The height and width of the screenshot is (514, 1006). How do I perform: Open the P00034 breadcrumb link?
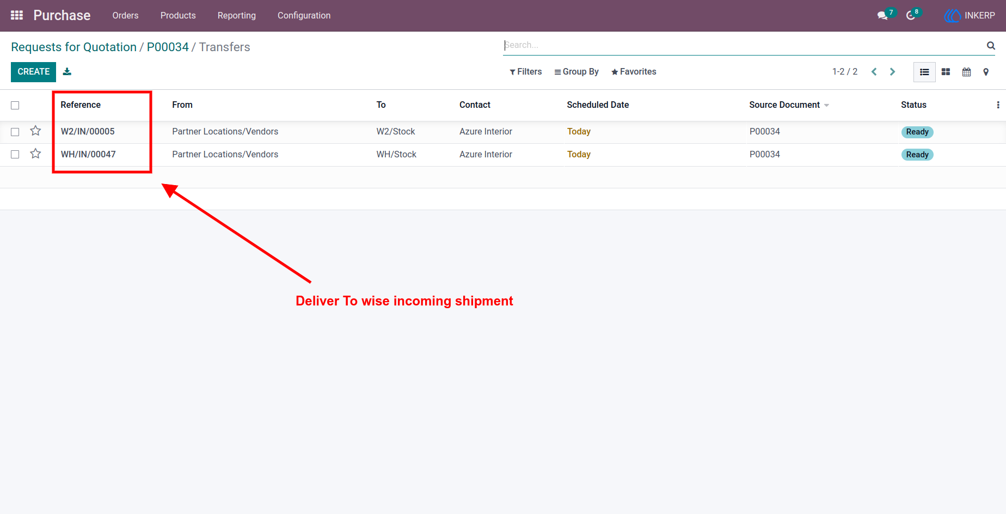pyautogui.click(x=168, y=47)
